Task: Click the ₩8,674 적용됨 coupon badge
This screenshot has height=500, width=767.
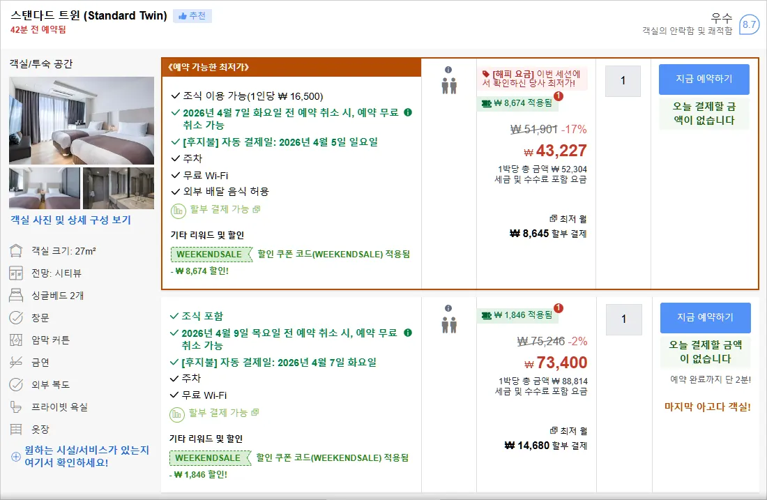Action: pyautogui.click(x=517, y=103)
